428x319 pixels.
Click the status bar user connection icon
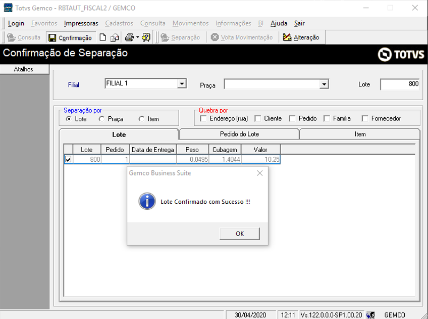370,315
